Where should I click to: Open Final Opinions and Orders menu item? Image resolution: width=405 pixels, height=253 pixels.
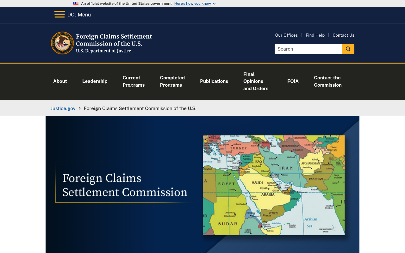click(x=256, y=81)
